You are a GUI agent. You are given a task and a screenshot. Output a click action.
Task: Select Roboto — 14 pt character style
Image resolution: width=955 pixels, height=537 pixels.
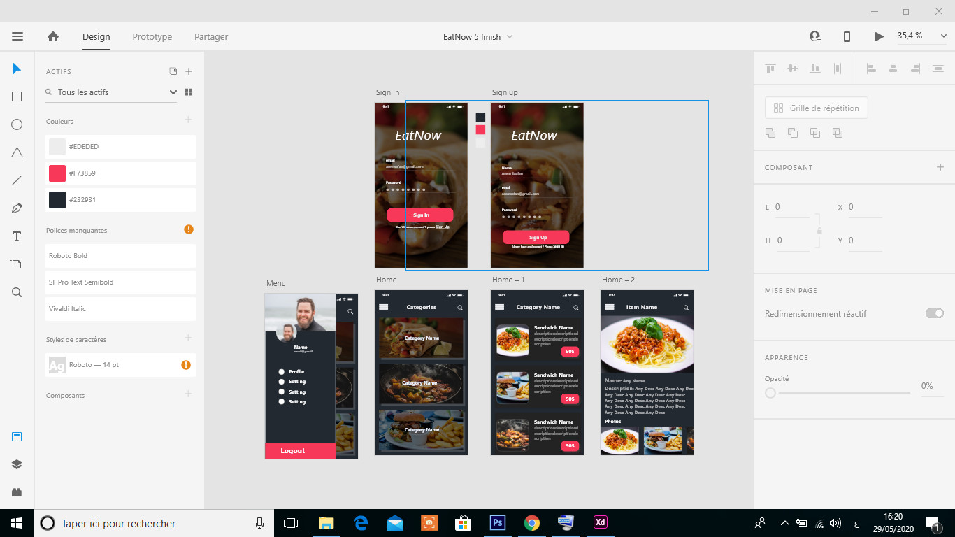click(x=120, y=365)
